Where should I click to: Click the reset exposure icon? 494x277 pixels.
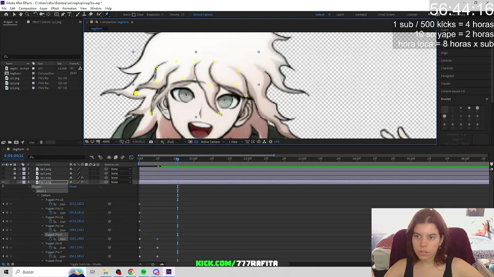click(x=271, y=142)
